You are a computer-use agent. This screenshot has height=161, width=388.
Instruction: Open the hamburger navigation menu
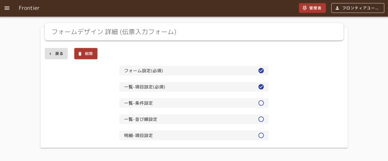click(x=7, y=8)
